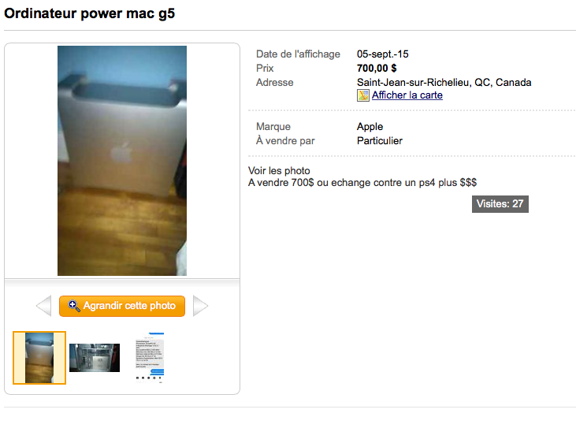Go to previous photo with left arrow

[43, 306]
